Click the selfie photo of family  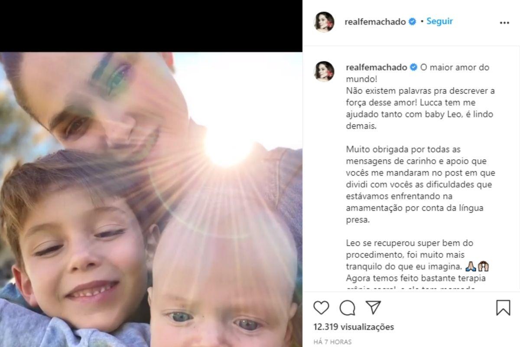[151, 200]
